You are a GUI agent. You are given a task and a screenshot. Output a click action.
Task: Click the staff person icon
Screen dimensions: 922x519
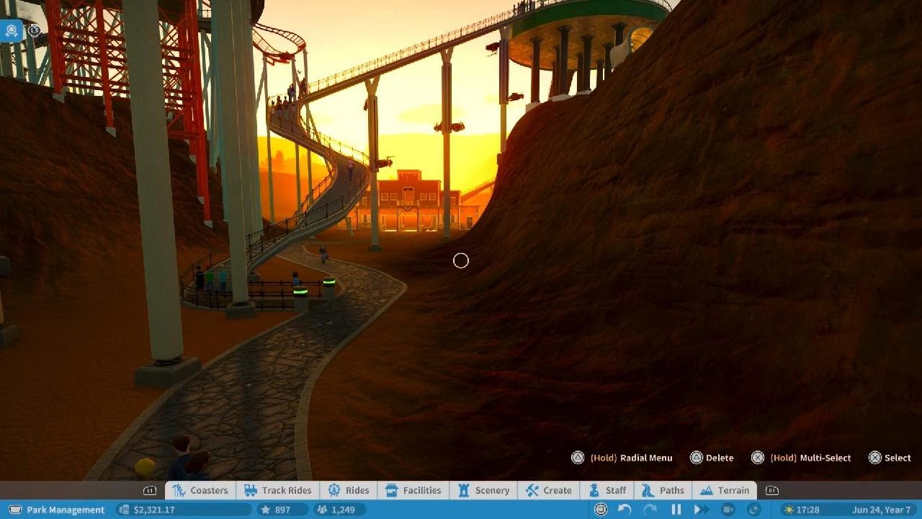click(594, 490)
